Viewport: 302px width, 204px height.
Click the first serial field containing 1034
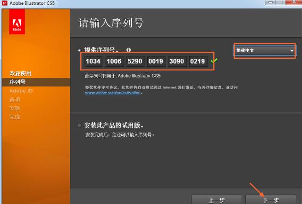93,62
